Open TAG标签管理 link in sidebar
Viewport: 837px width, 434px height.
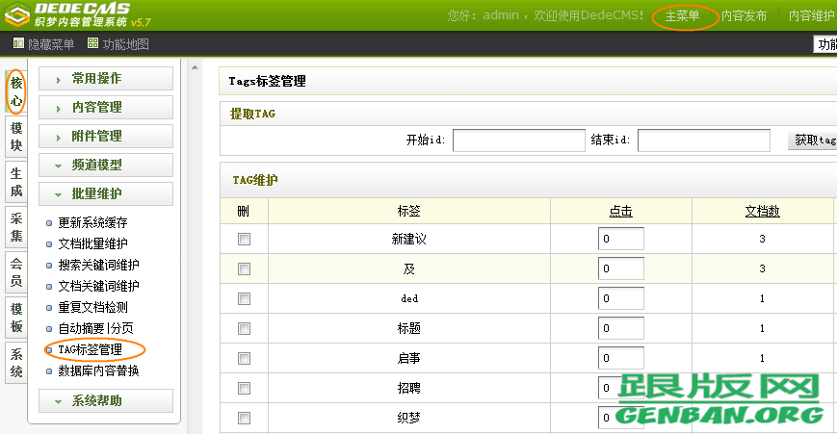(90, 349)
